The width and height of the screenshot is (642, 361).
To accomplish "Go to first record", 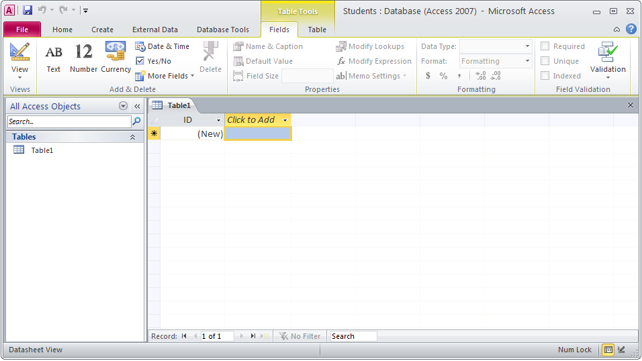I will 184,336.
